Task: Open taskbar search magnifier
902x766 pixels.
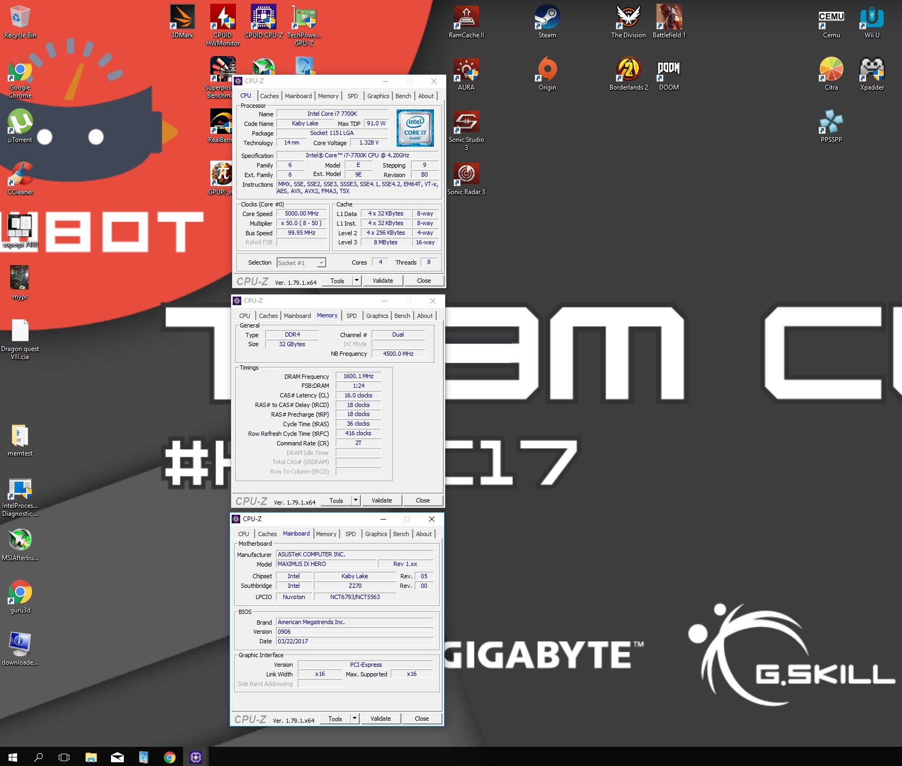Action: [38, 757]
